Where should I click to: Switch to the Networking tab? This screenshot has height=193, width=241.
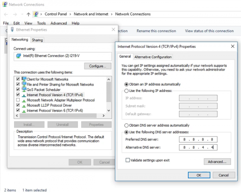(20, 40)
